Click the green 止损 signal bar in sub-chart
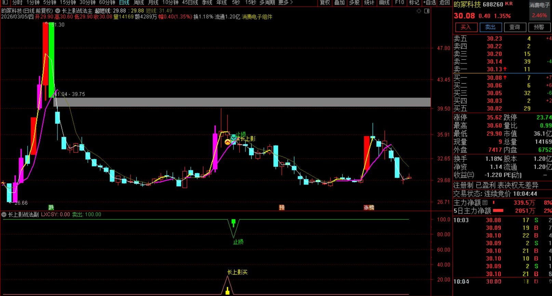 (x=233, y=223)
